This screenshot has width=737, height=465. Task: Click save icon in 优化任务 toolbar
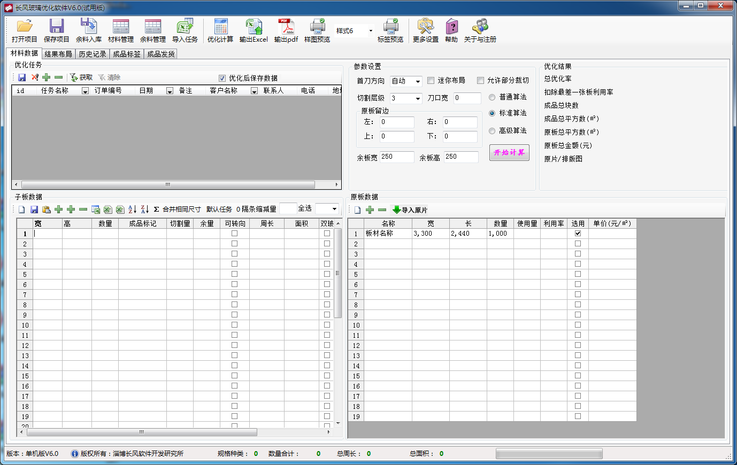[22, 77]
